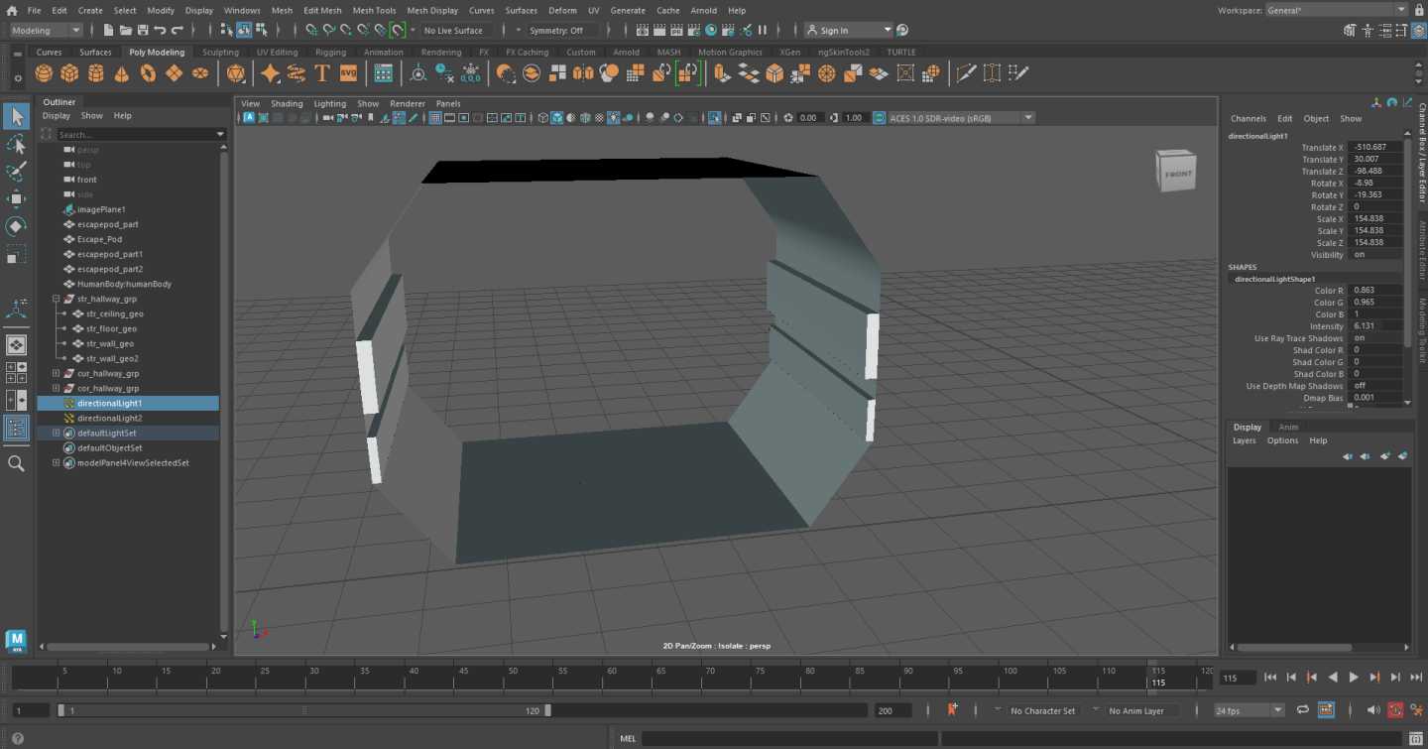The height and width of the screenshot is (749, 1428).
Task: Create a polygon torus from the shelf
Action: 148,73
